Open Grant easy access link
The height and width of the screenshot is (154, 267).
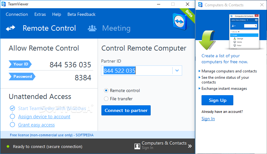click(37, 125)
